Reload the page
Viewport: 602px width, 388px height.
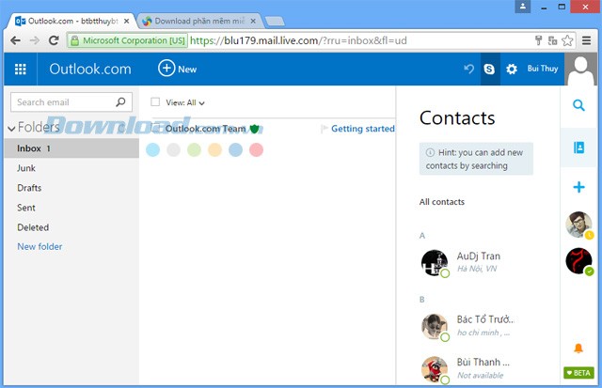54,40
